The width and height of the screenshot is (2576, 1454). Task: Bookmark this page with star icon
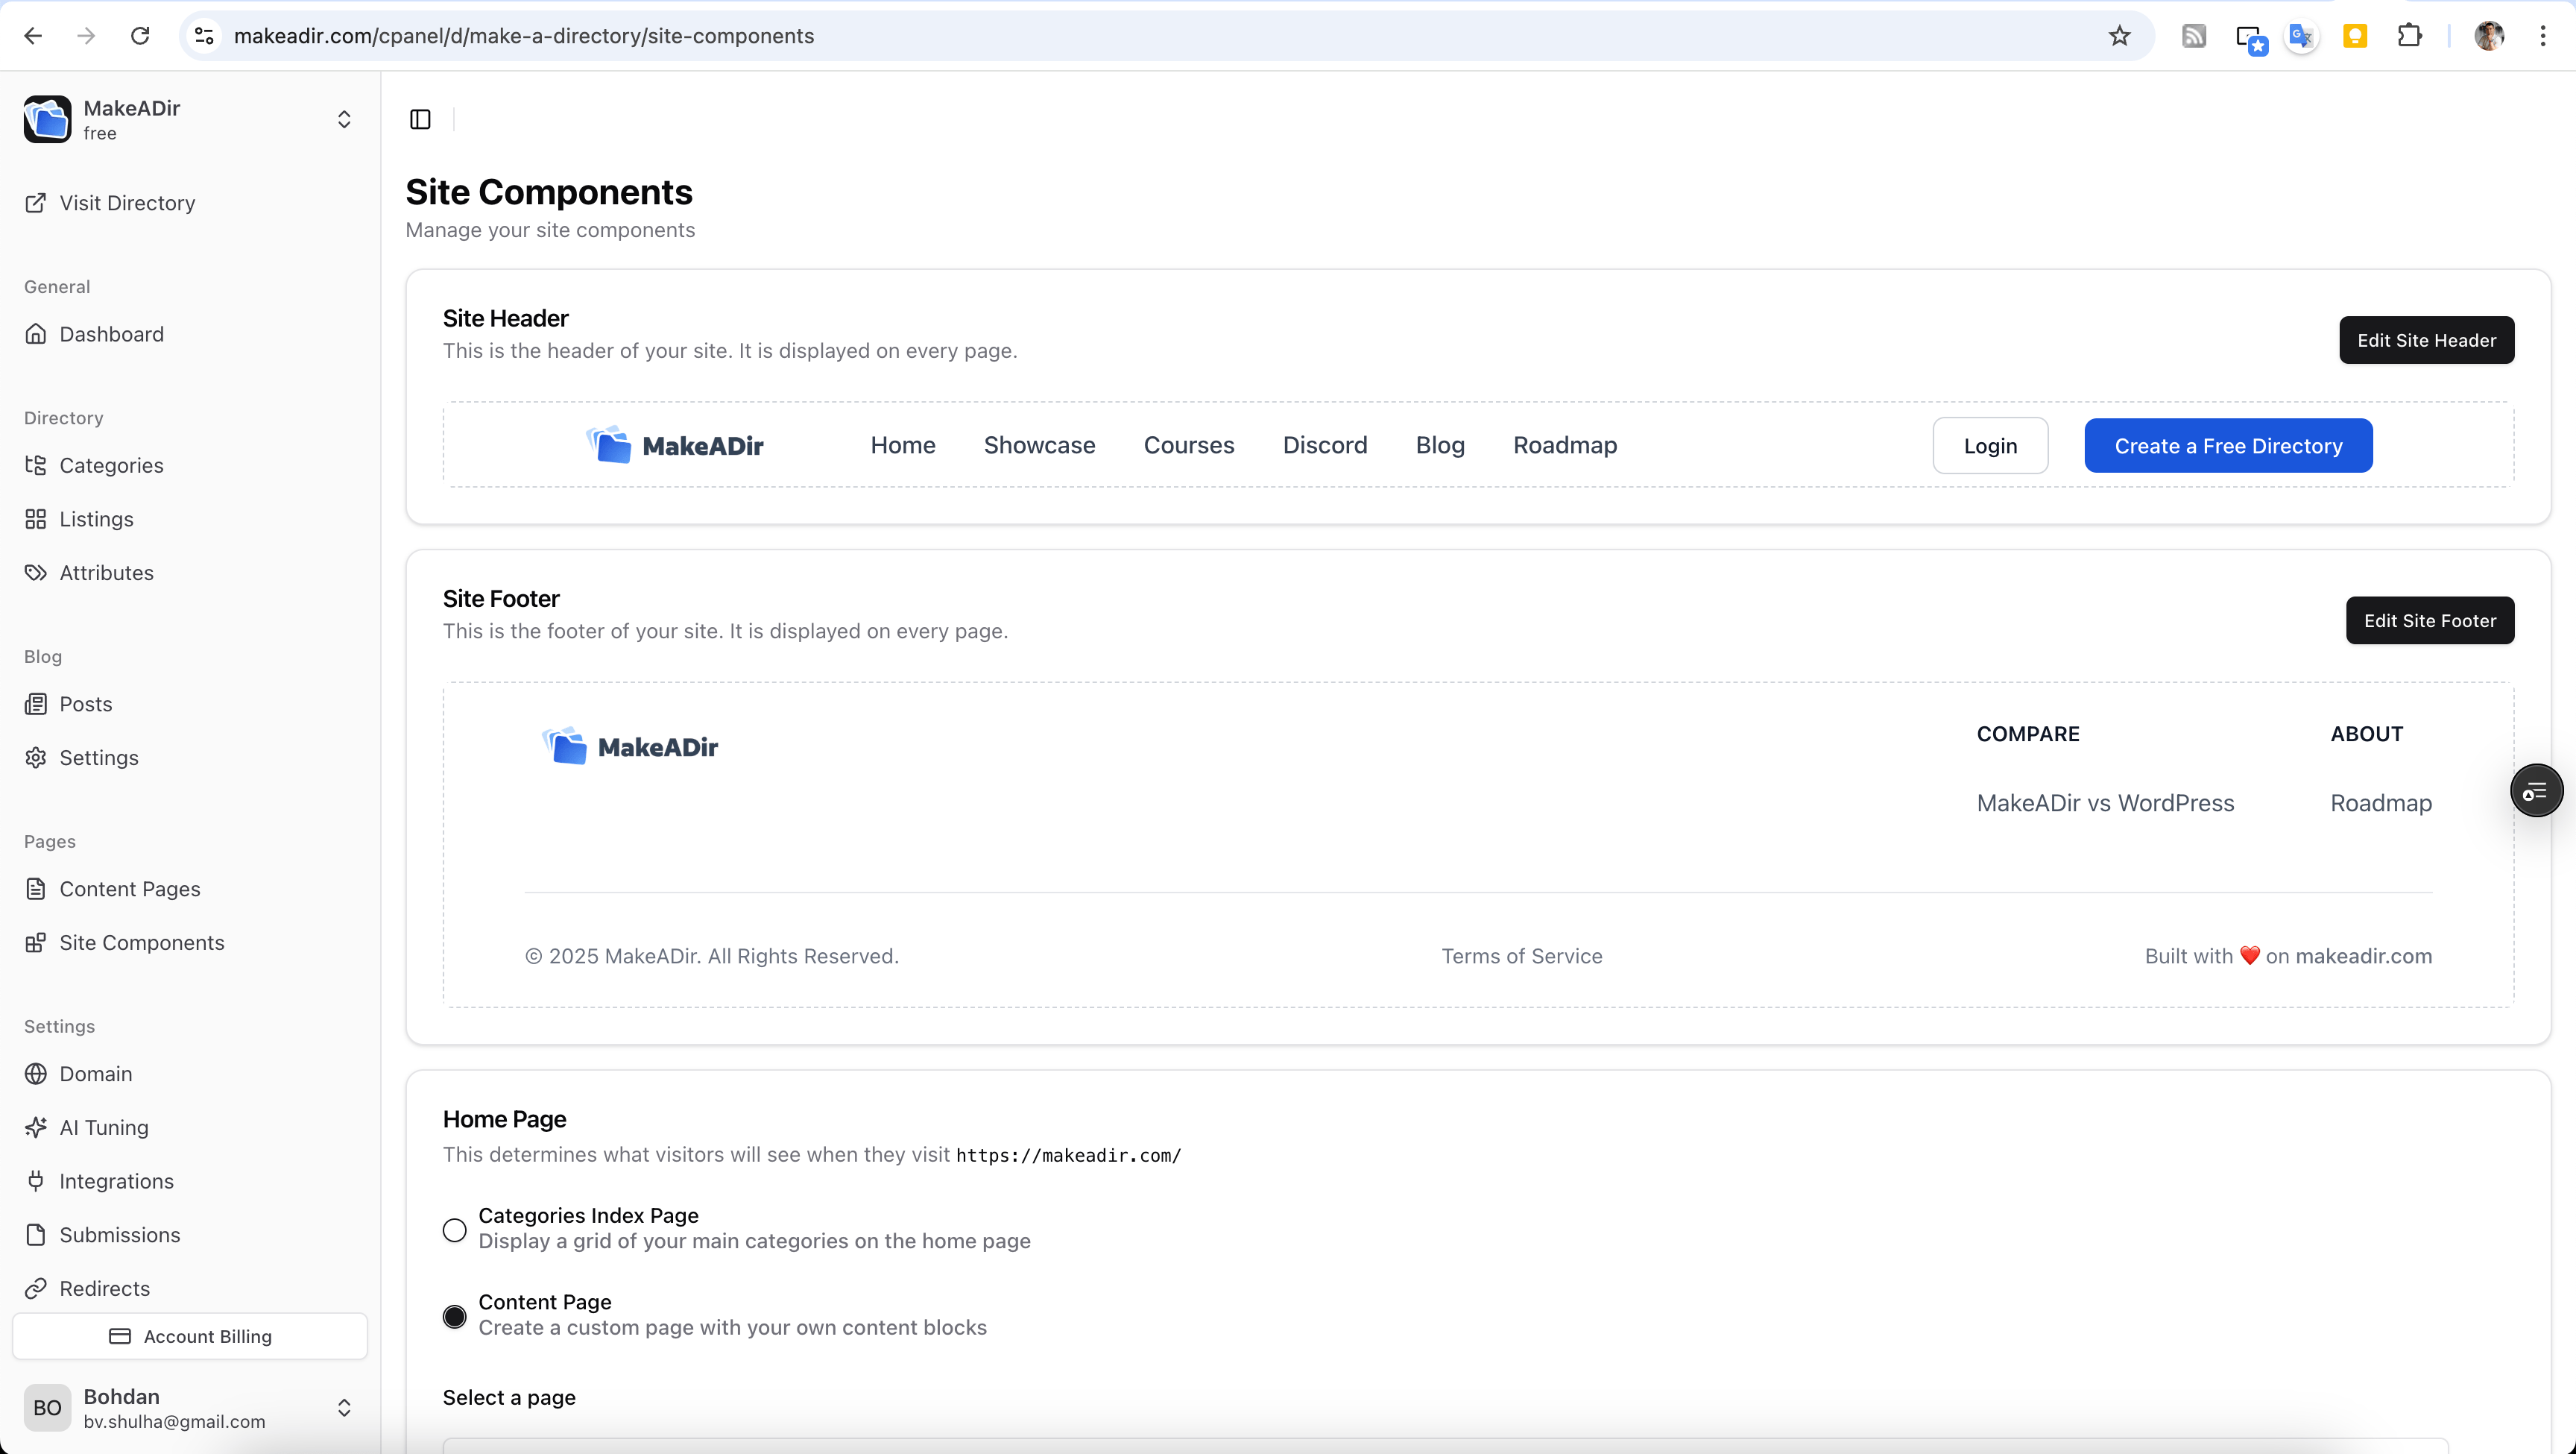point(2119,36)
